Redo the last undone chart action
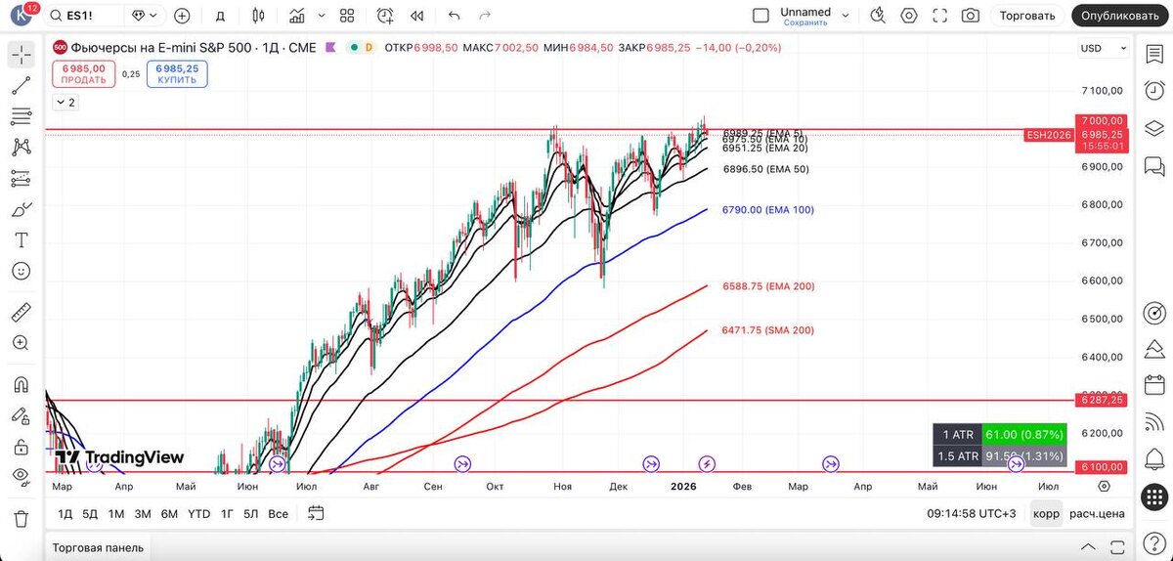 483,16
